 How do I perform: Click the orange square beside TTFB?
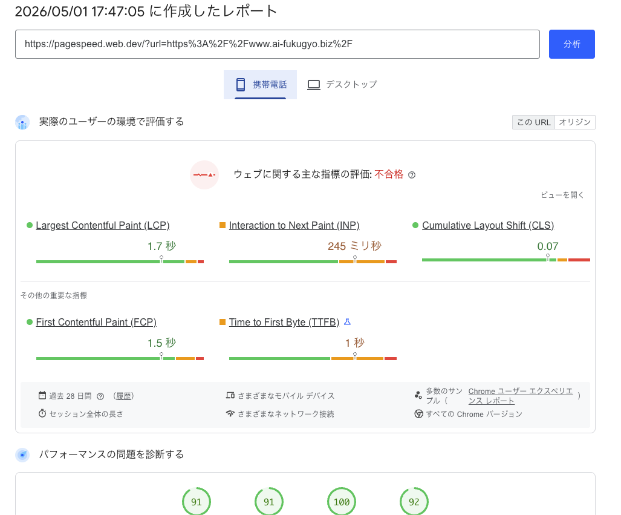tap(223, 322)
